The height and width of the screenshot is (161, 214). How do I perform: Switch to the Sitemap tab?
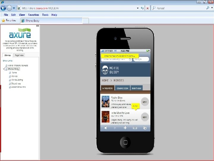click(x=7, y=55)
